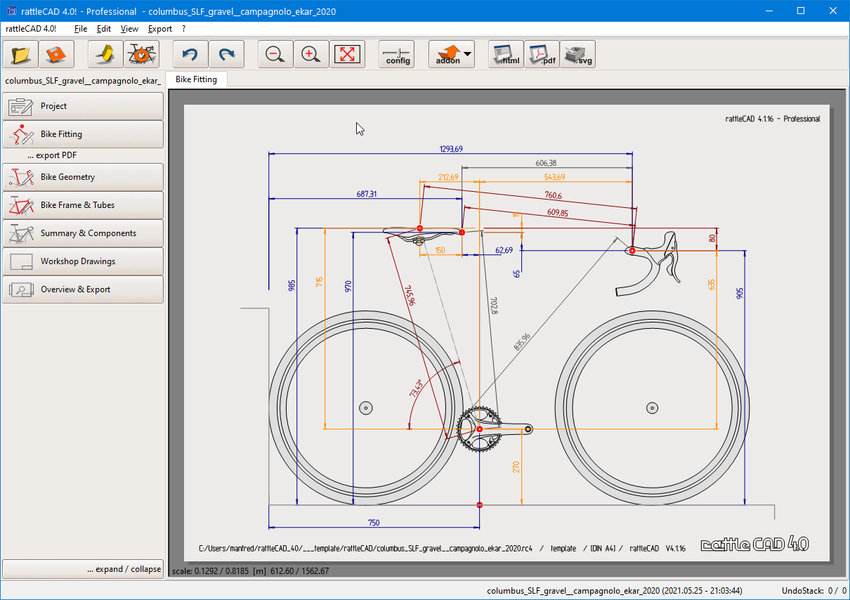Screen dimensions: 850x600
Task: Open the Workshop Drawings section
Action: pyautogui.click(x=83, y=261)
